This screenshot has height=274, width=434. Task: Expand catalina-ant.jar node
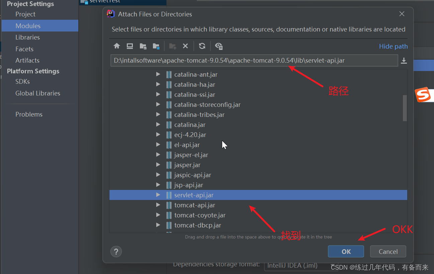158,74
